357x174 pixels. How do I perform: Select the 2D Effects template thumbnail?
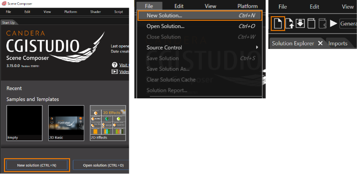point(108,123)
